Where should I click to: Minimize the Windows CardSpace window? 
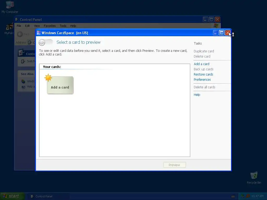(216, 33)
